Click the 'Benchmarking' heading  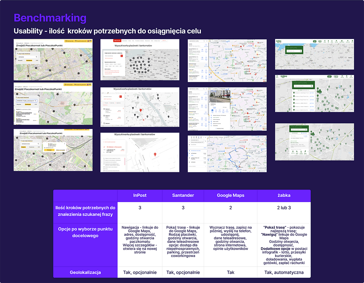50,18
